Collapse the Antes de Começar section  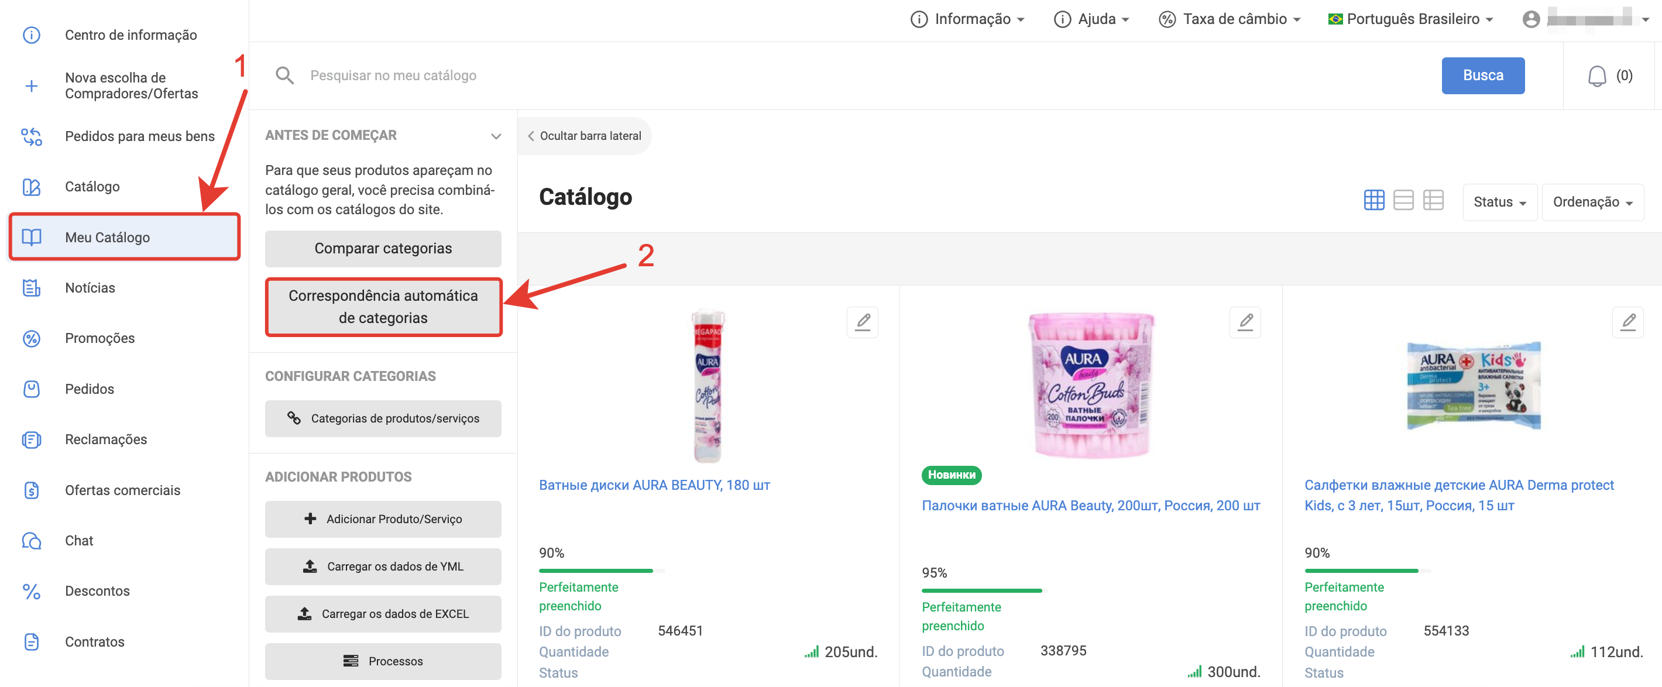[x=496, y=136]
